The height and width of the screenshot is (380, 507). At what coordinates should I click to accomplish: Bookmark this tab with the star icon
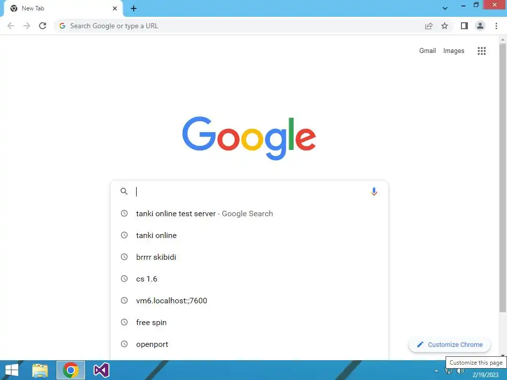[445, 26]
